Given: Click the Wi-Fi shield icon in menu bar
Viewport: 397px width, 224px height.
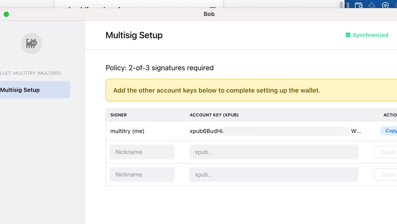Looking at the screenshot, I should 385,5.
